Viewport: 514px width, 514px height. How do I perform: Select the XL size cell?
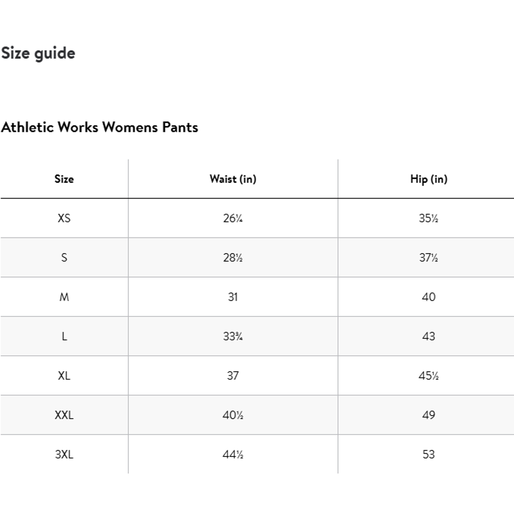point(64,376)
